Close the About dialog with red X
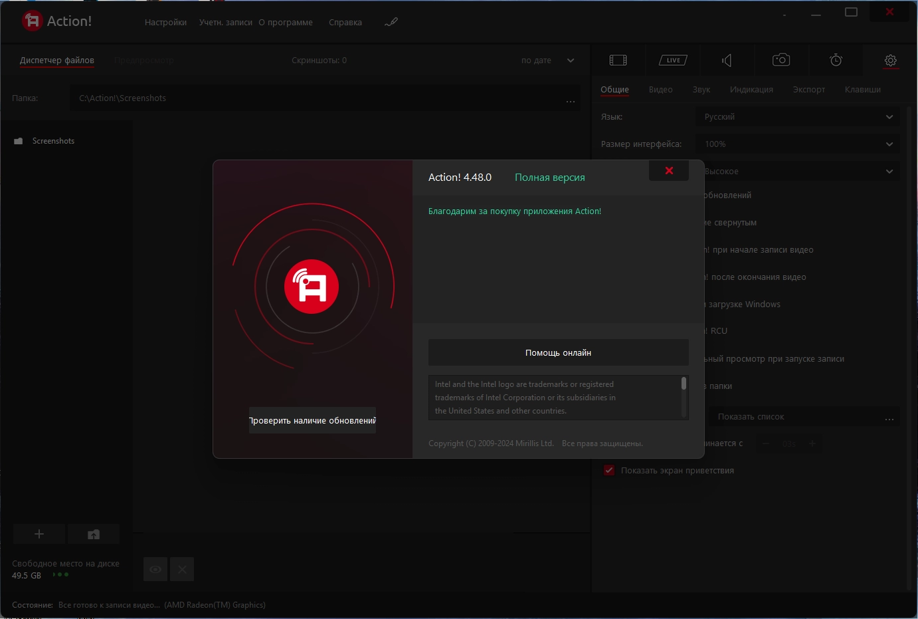The width and height of the screenshot is (918, 619). coord(669,171)
